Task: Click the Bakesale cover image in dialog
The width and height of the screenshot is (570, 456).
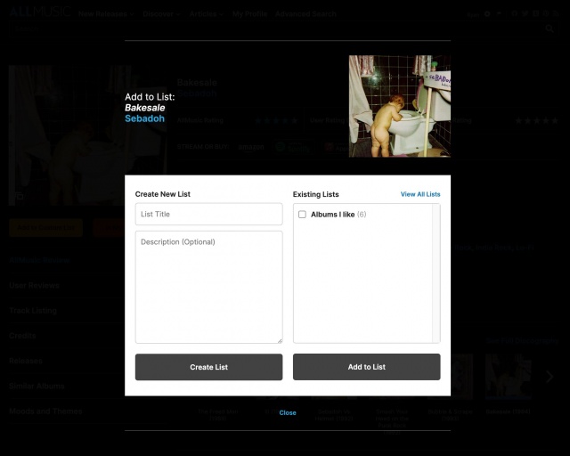Action: point(400,106)
